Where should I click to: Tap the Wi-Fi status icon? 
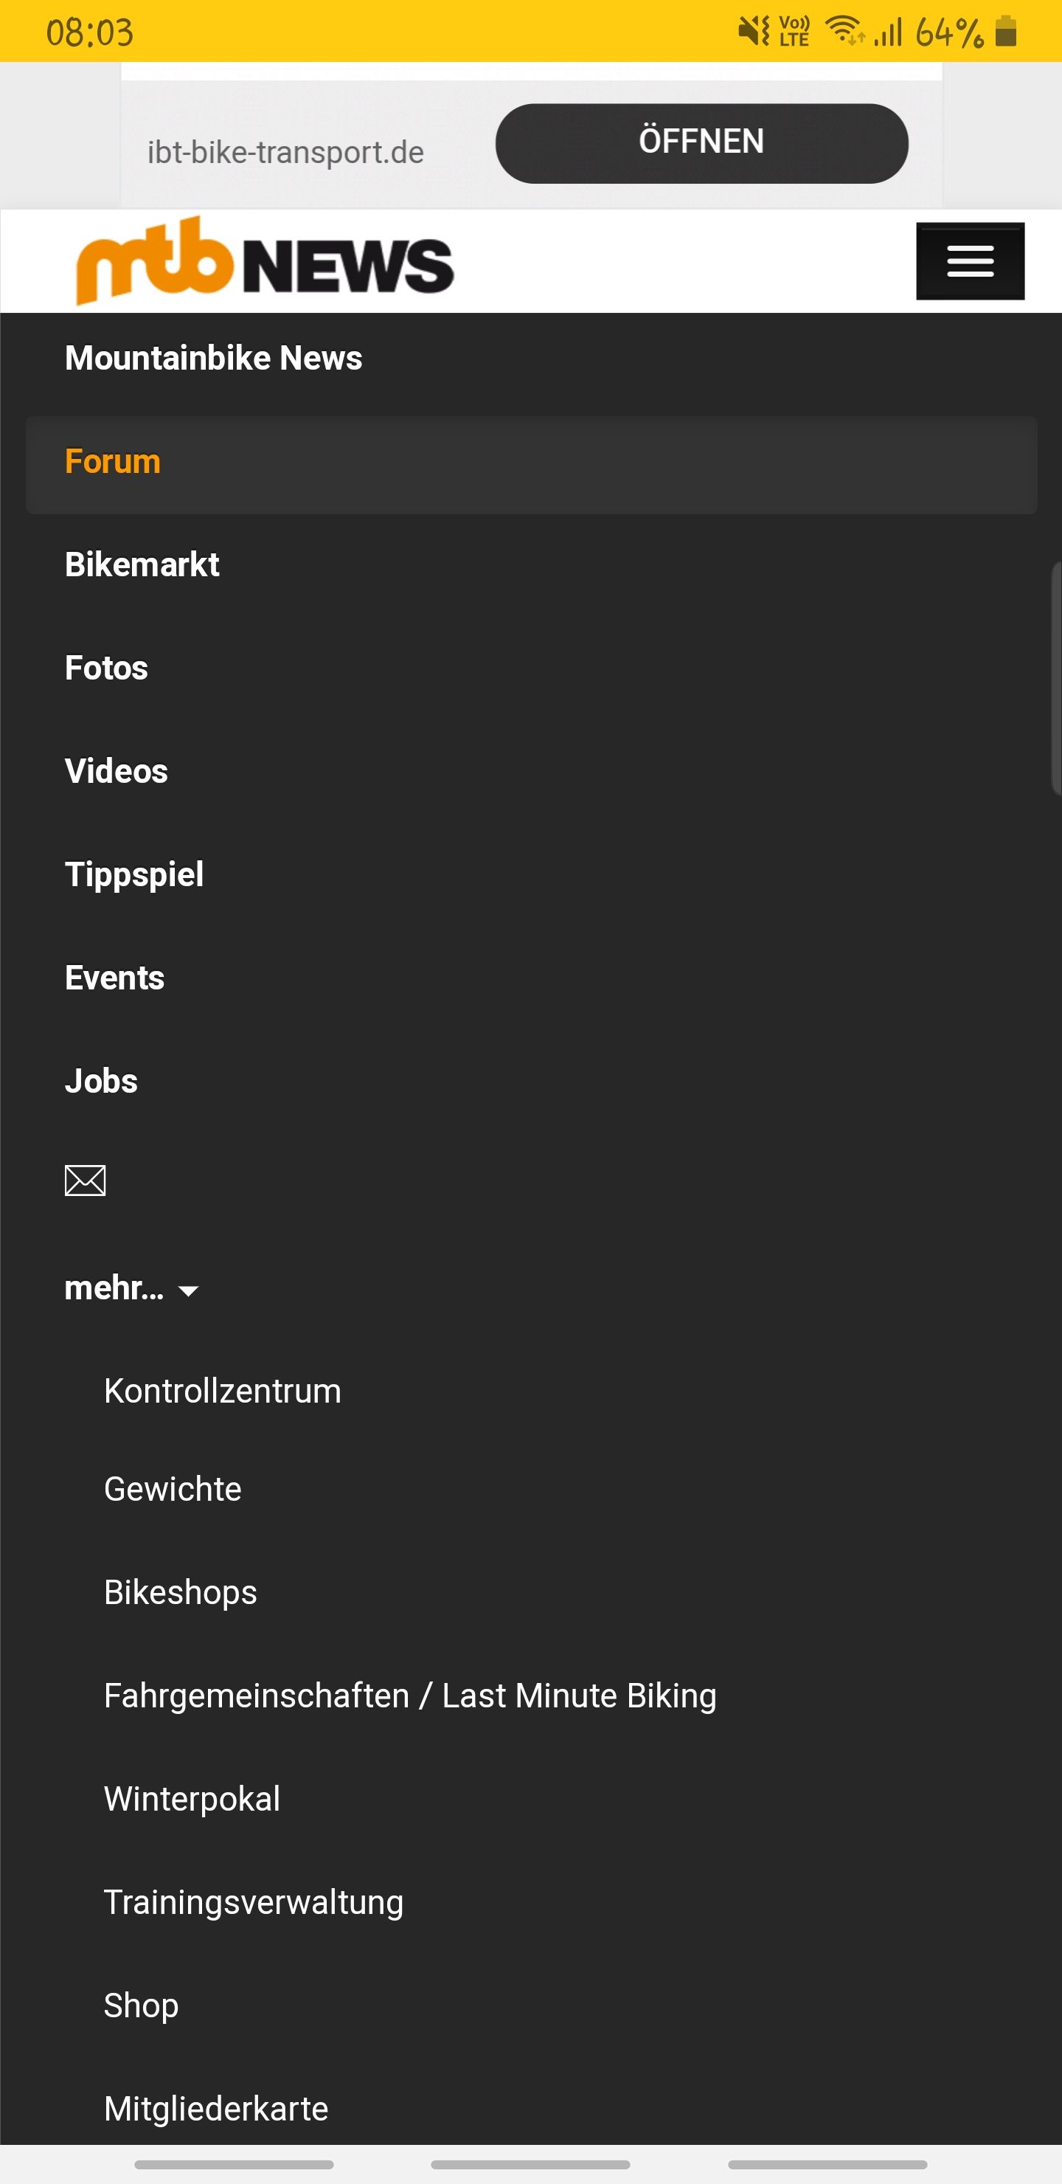[x=844, y=32]
